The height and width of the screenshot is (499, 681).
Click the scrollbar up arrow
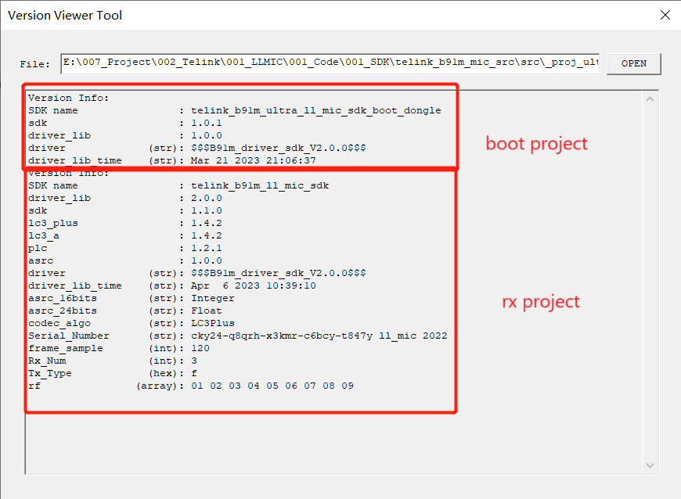pyautogui.click(x=650, y=98)
